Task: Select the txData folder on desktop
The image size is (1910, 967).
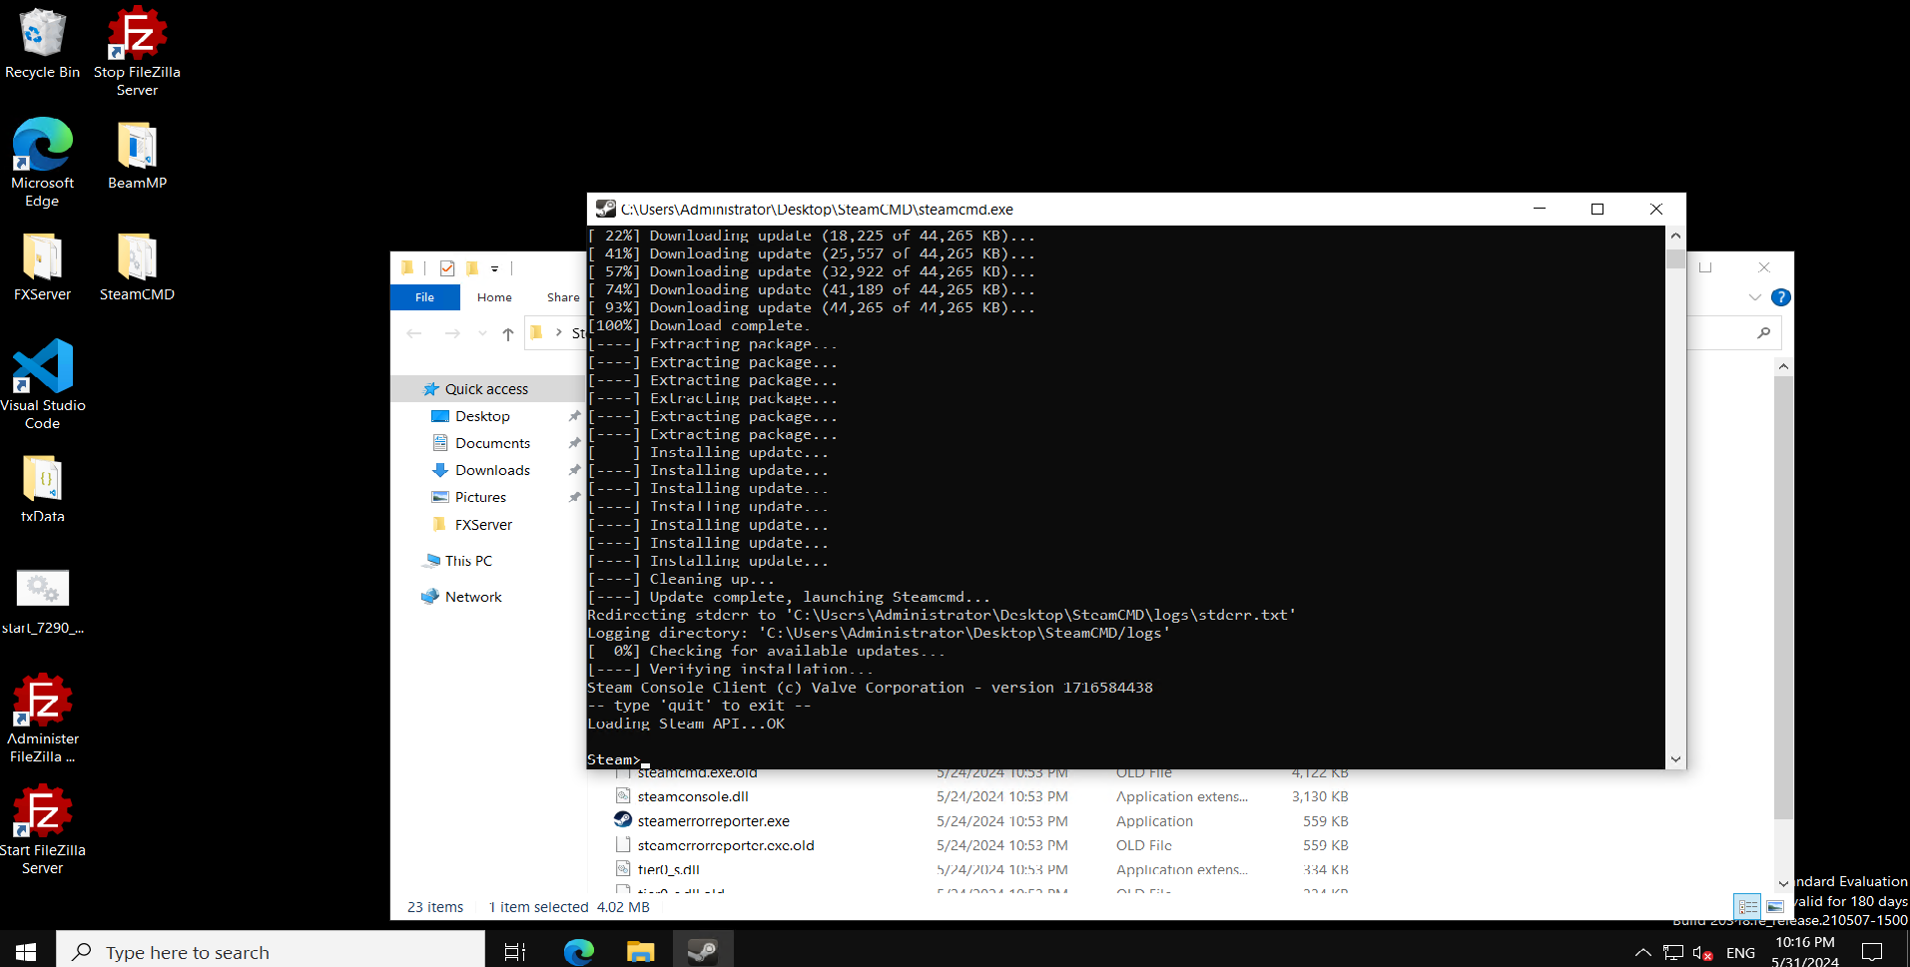Action: (42, 489)
